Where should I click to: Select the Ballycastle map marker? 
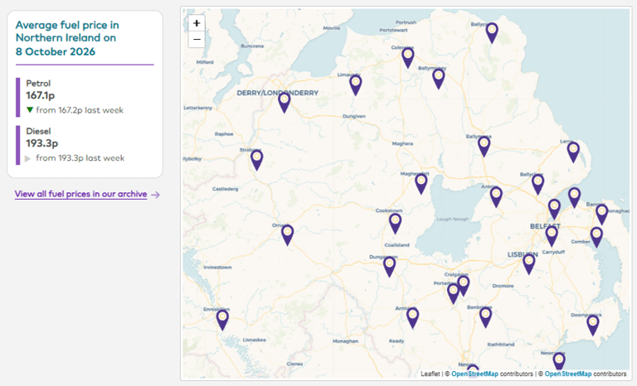(x=492, y=33)
